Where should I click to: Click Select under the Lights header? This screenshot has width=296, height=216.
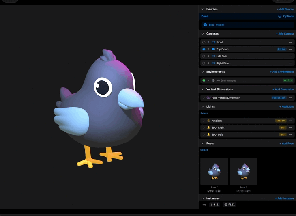point(204,114)
